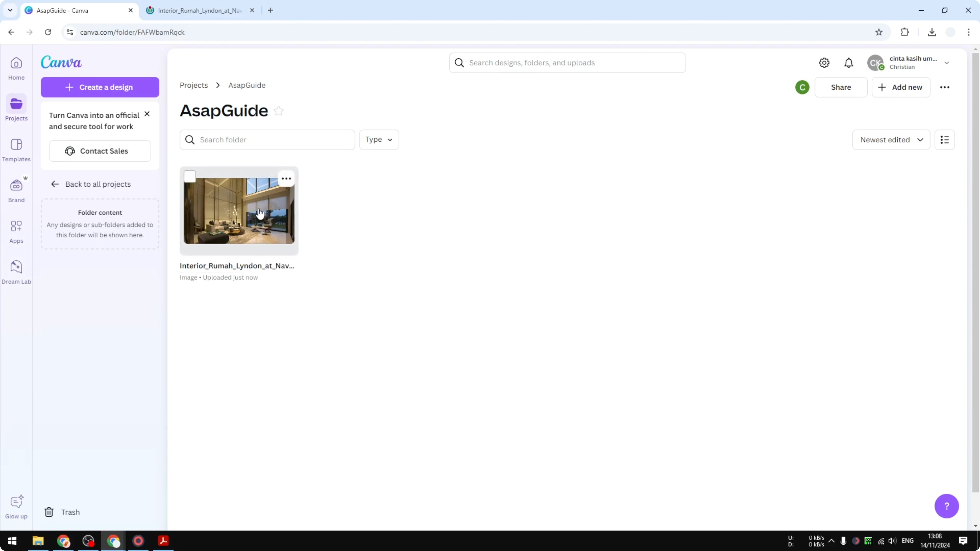980x551 pixels.
Task: Open Dream Lab from the sidebar
Action: tap(16, 271)
